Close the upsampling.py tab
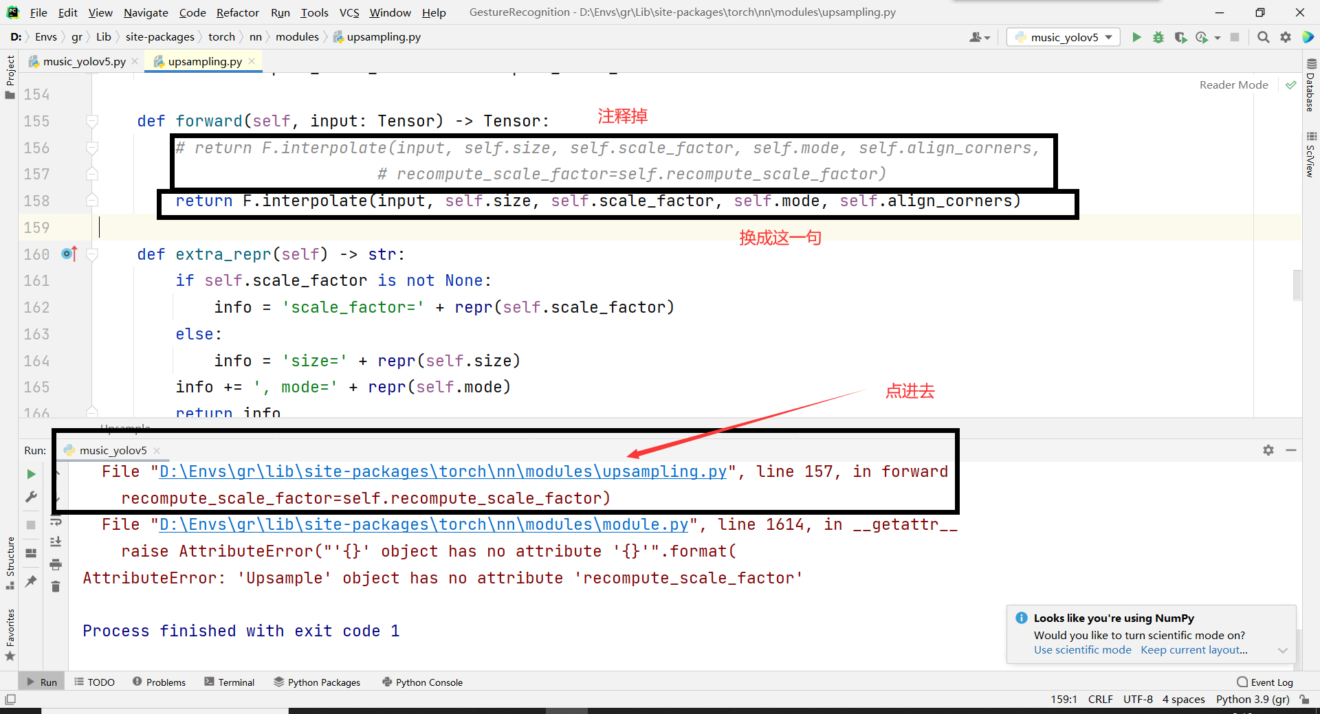Viewport: 1320px width, 714px height. coord(252,61)
